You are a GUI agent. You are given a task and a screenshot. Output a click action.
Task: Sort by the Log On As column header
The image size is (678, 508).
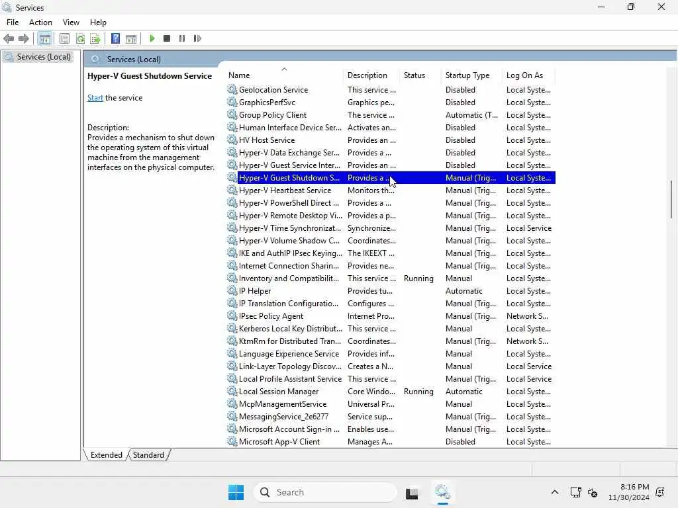tap(529, 75)
